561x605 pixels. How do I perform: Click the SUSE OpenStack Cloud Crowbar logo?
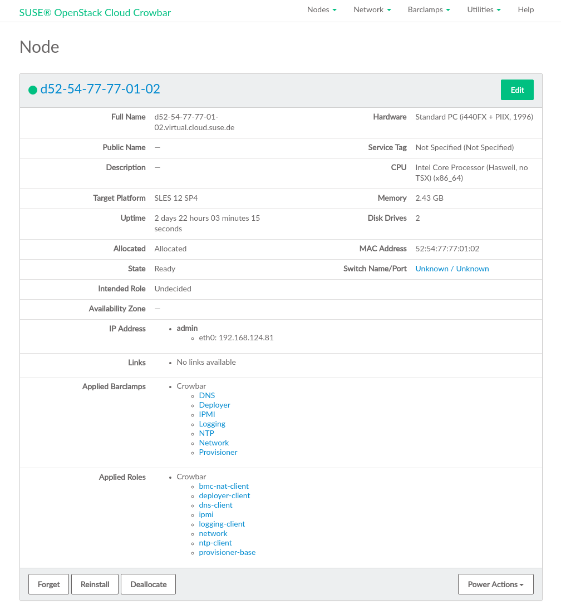tap(95, 12)
